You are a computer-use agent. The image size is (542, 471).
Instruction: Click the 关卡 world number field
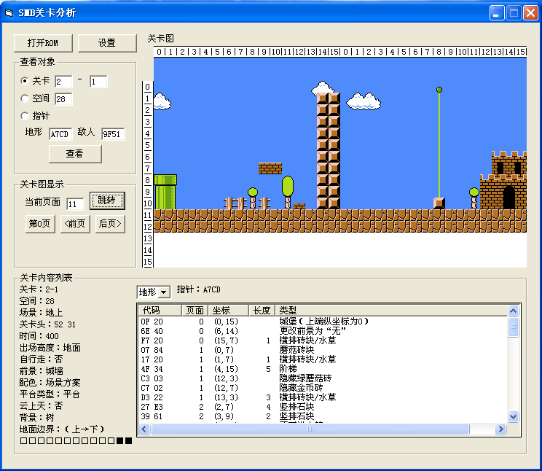pyautogui.click(x=63, y=82)
